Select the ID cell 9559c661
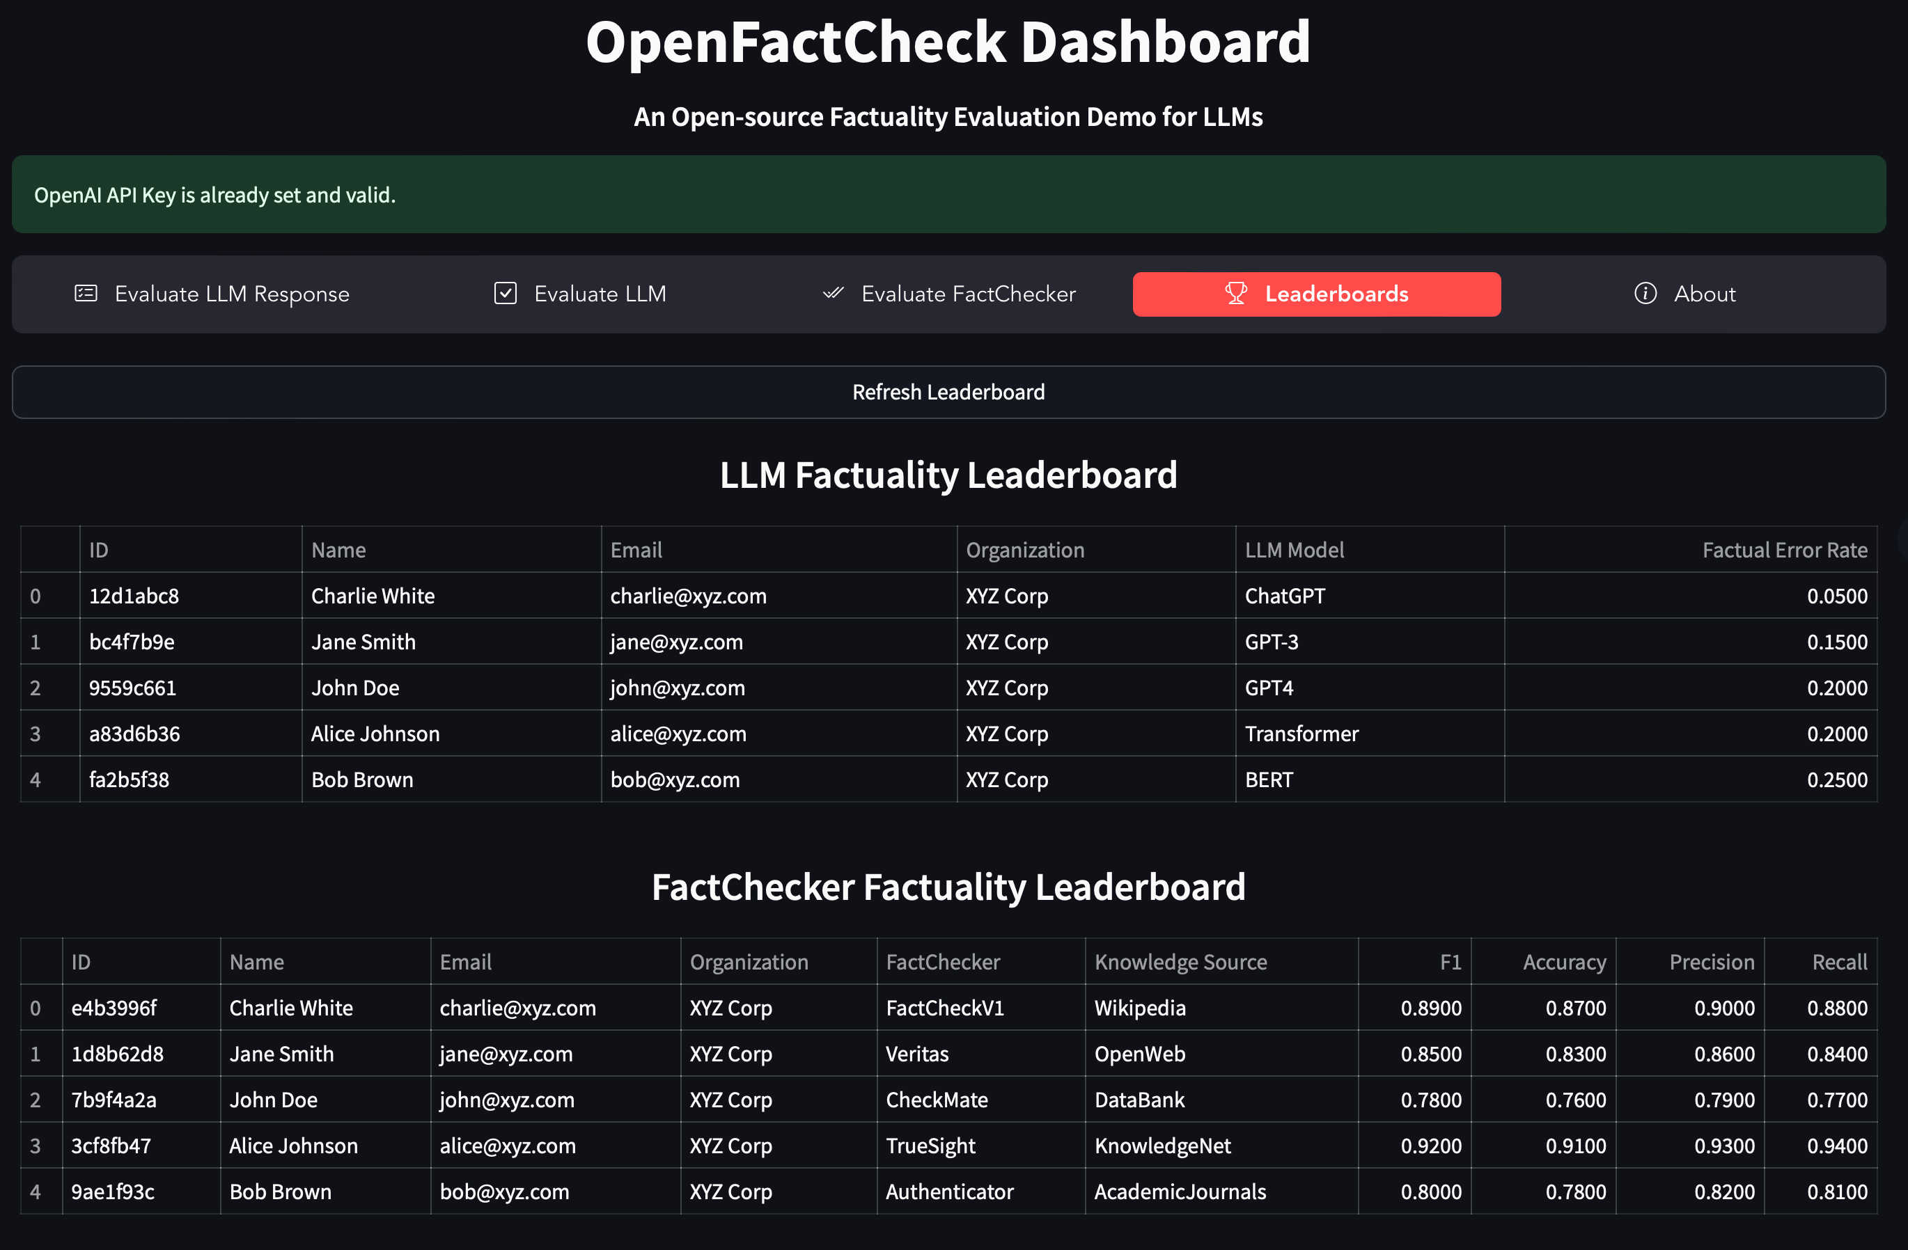The image size is (1908, 1250). point(191,688)
